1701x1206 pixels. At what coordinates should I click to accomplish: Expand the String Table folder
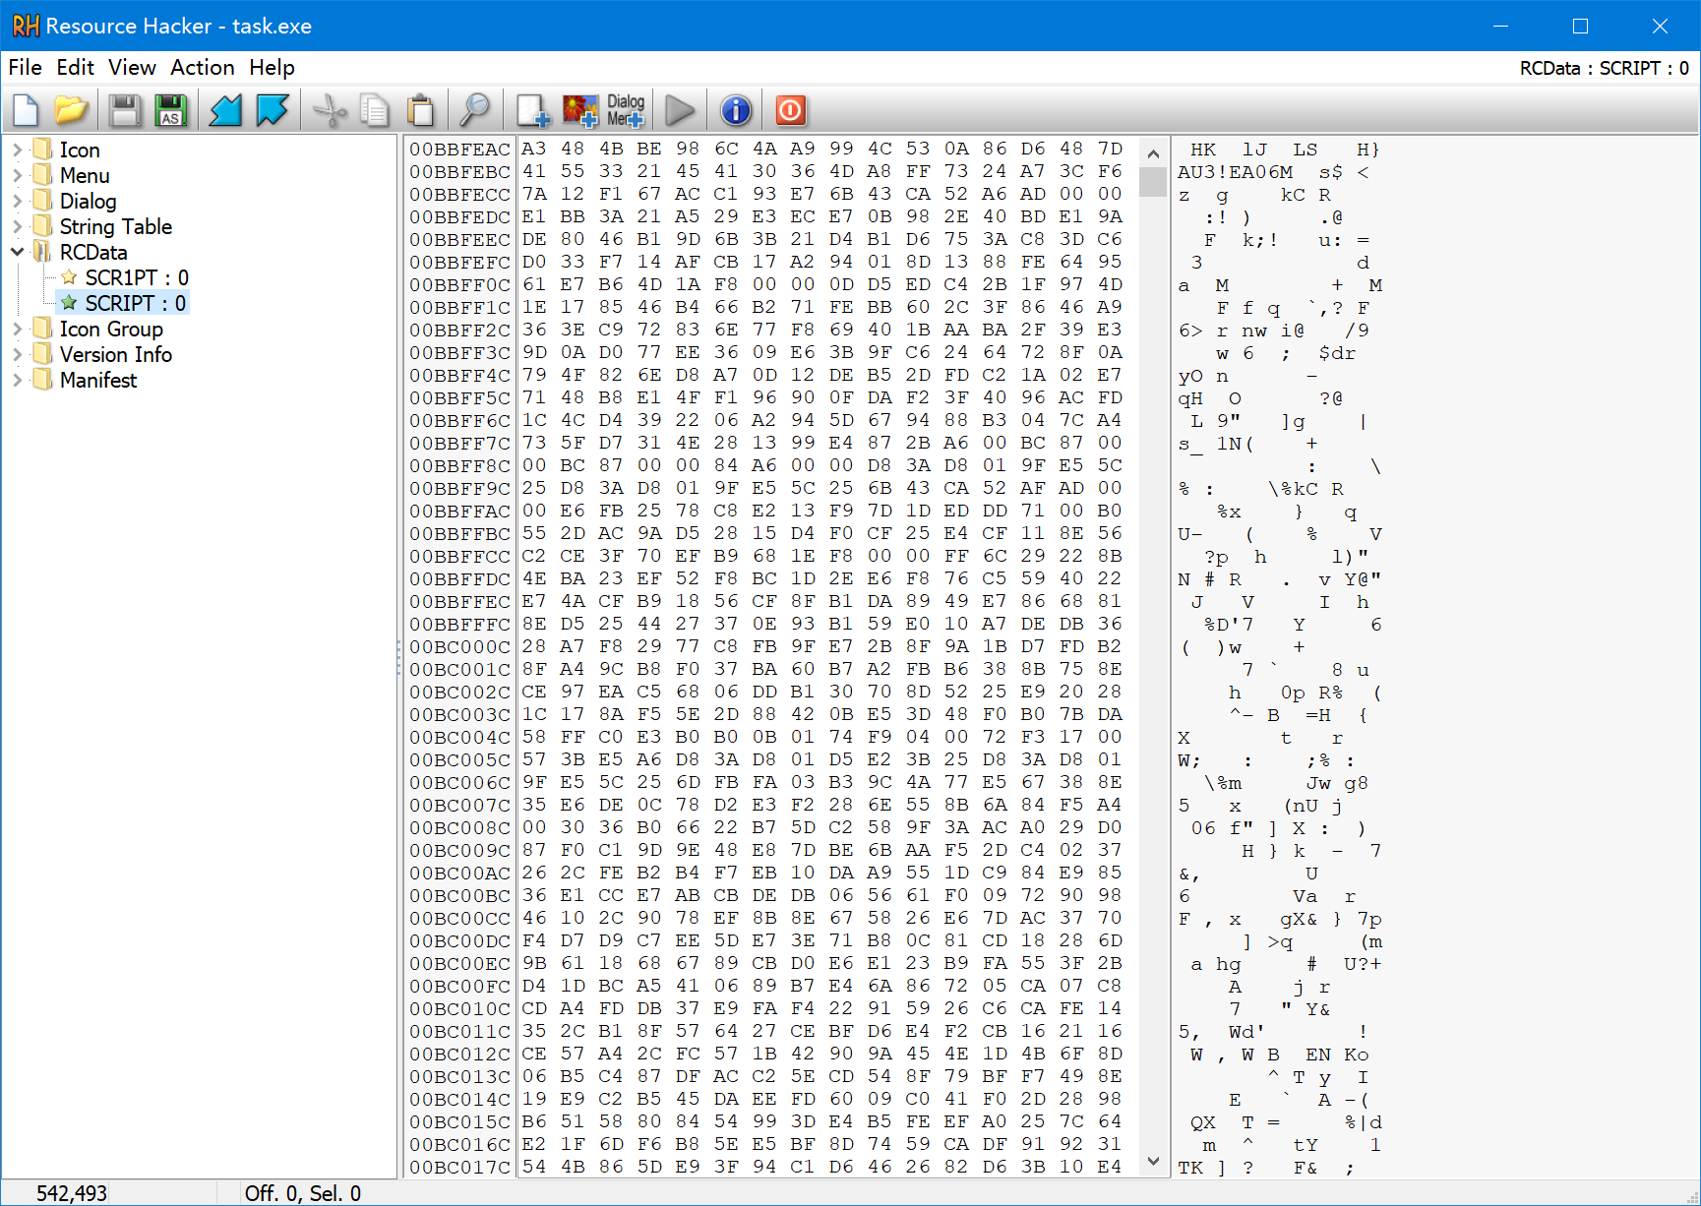pos(17,226)
